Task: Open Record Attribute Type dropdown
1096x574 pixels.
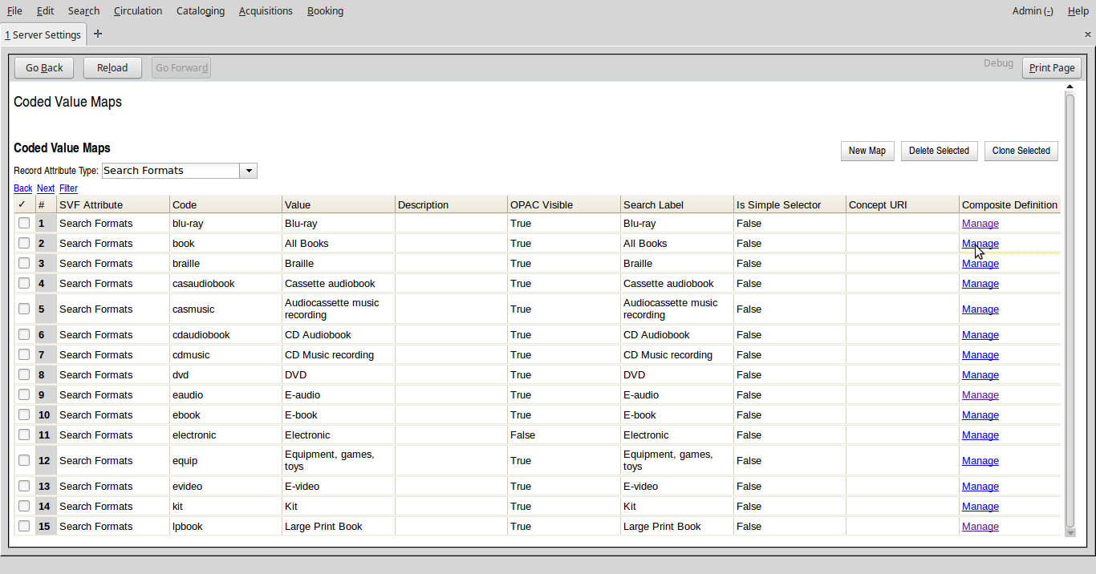Action: tap(249, 171)
